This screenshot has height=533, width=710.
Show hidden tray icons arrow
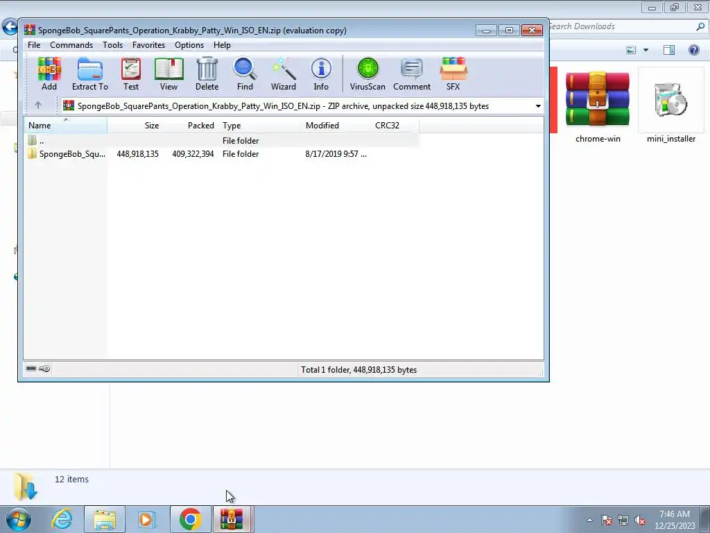coord(589,520)
